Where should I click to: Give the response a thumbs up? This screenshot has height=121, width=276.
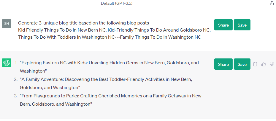[x=264, y=64]
